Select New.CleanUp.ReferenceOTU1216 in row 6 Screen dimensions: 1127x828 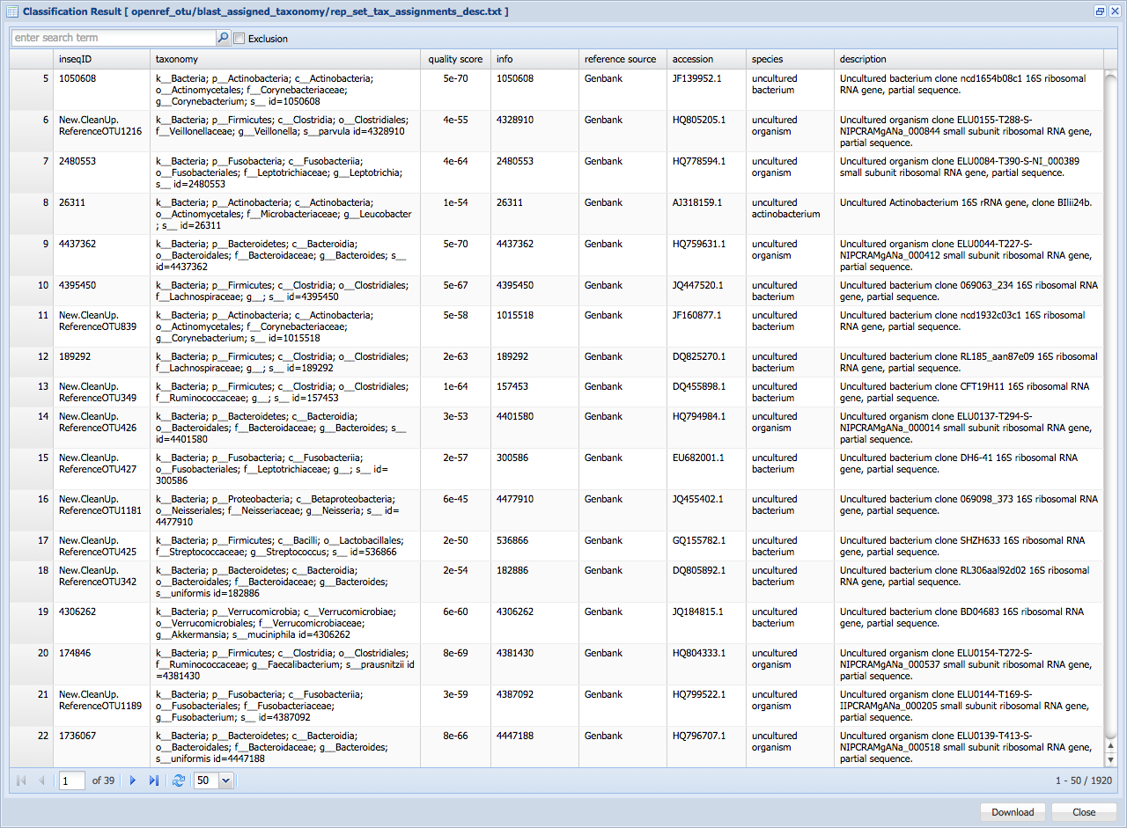tap(100, 126)
